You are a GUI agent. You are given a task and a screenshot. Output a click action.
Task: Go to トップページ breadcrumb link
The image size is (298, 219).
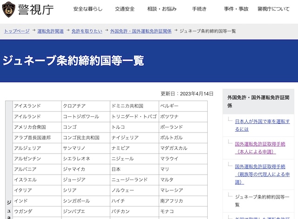click(x=17, y=31)
